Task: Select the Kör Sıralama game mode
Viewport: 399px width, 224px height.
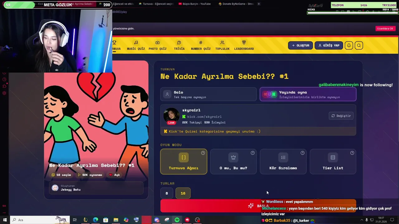Action: tap(283, 161)
